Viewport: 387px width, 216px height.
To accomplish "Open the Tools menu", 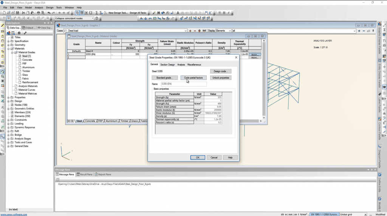I will click(59, 8).
